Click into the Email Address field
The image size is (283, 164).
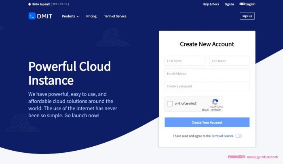pos(207,74)
